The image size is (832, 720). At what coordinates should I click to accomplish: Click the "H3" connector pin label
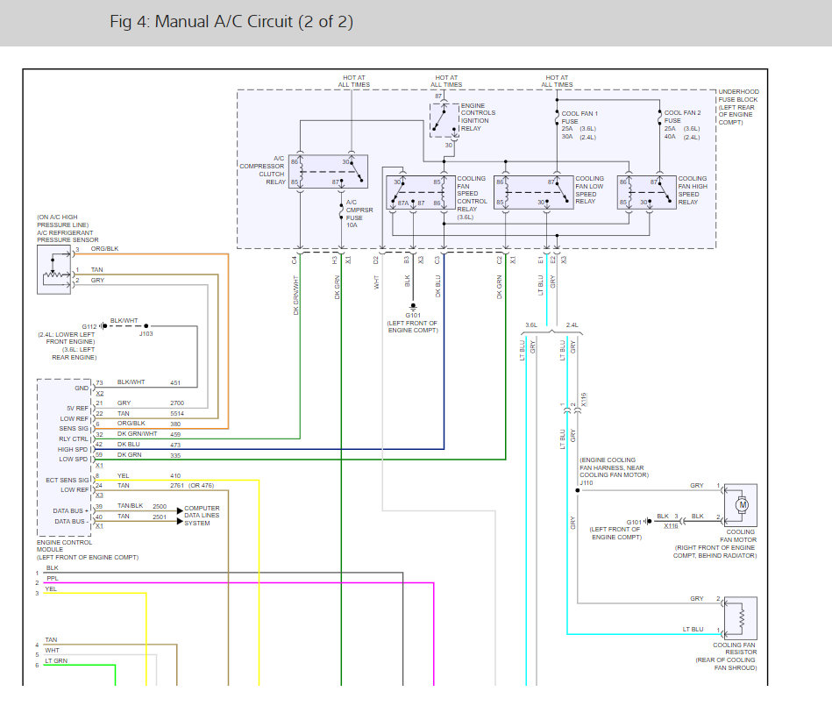point(334,260)
